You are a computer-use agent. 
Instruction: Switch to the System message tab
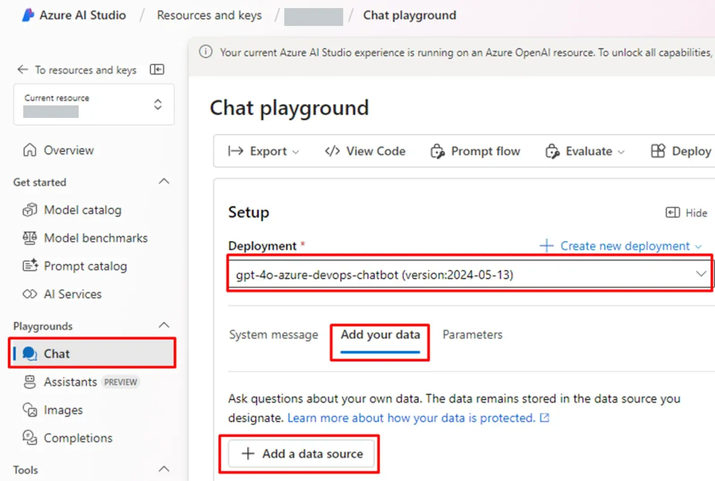click(x=273, y=335)
